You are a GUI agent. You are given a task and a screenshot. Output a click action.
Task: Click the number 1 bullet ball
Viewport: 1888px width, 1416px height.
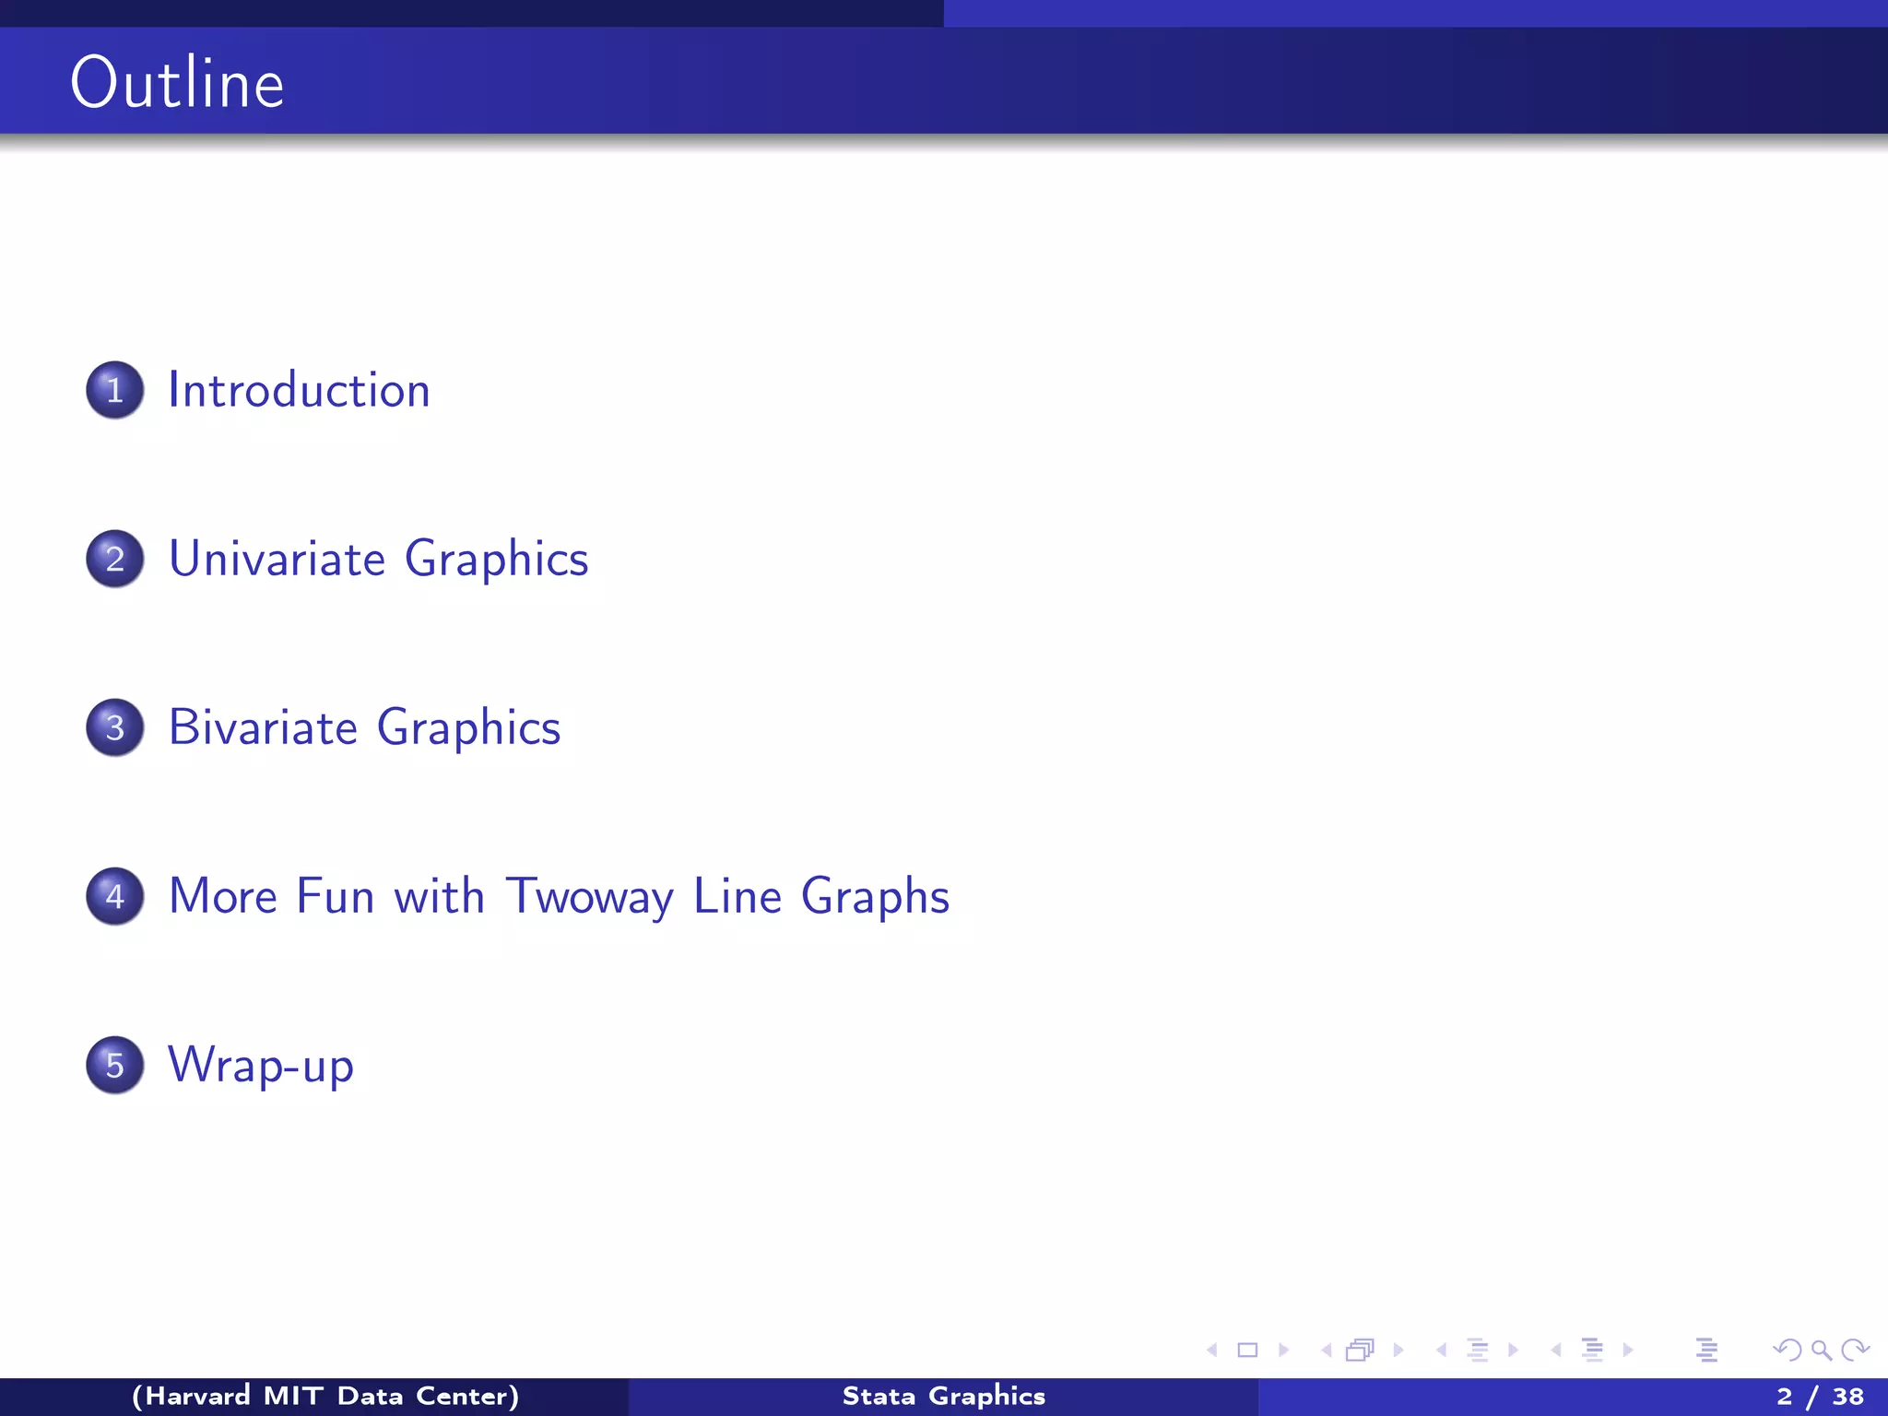pyautogui.click(x=115, y=390)
